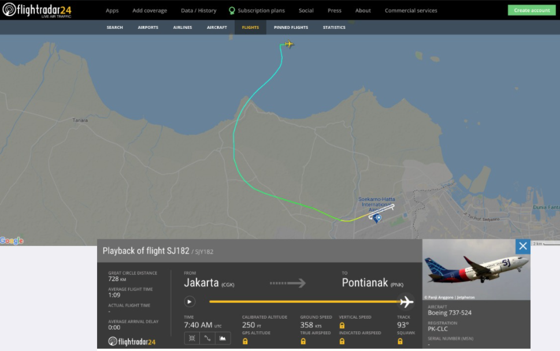The image size is (560, 351).
Task: Click the vertical speed lock icon
Action: 342,326
